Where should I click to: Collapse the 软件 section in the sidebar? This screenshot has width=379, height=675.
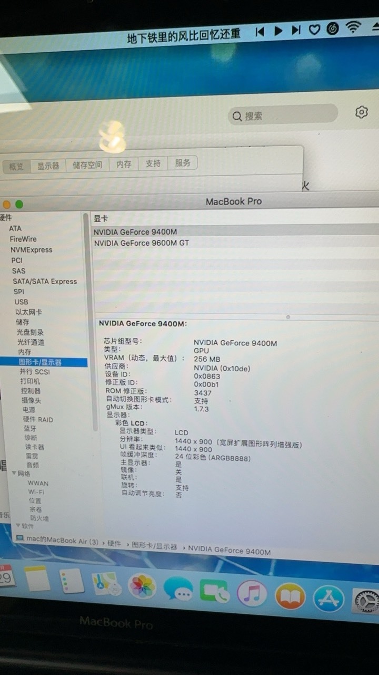(x=17, y=526)
